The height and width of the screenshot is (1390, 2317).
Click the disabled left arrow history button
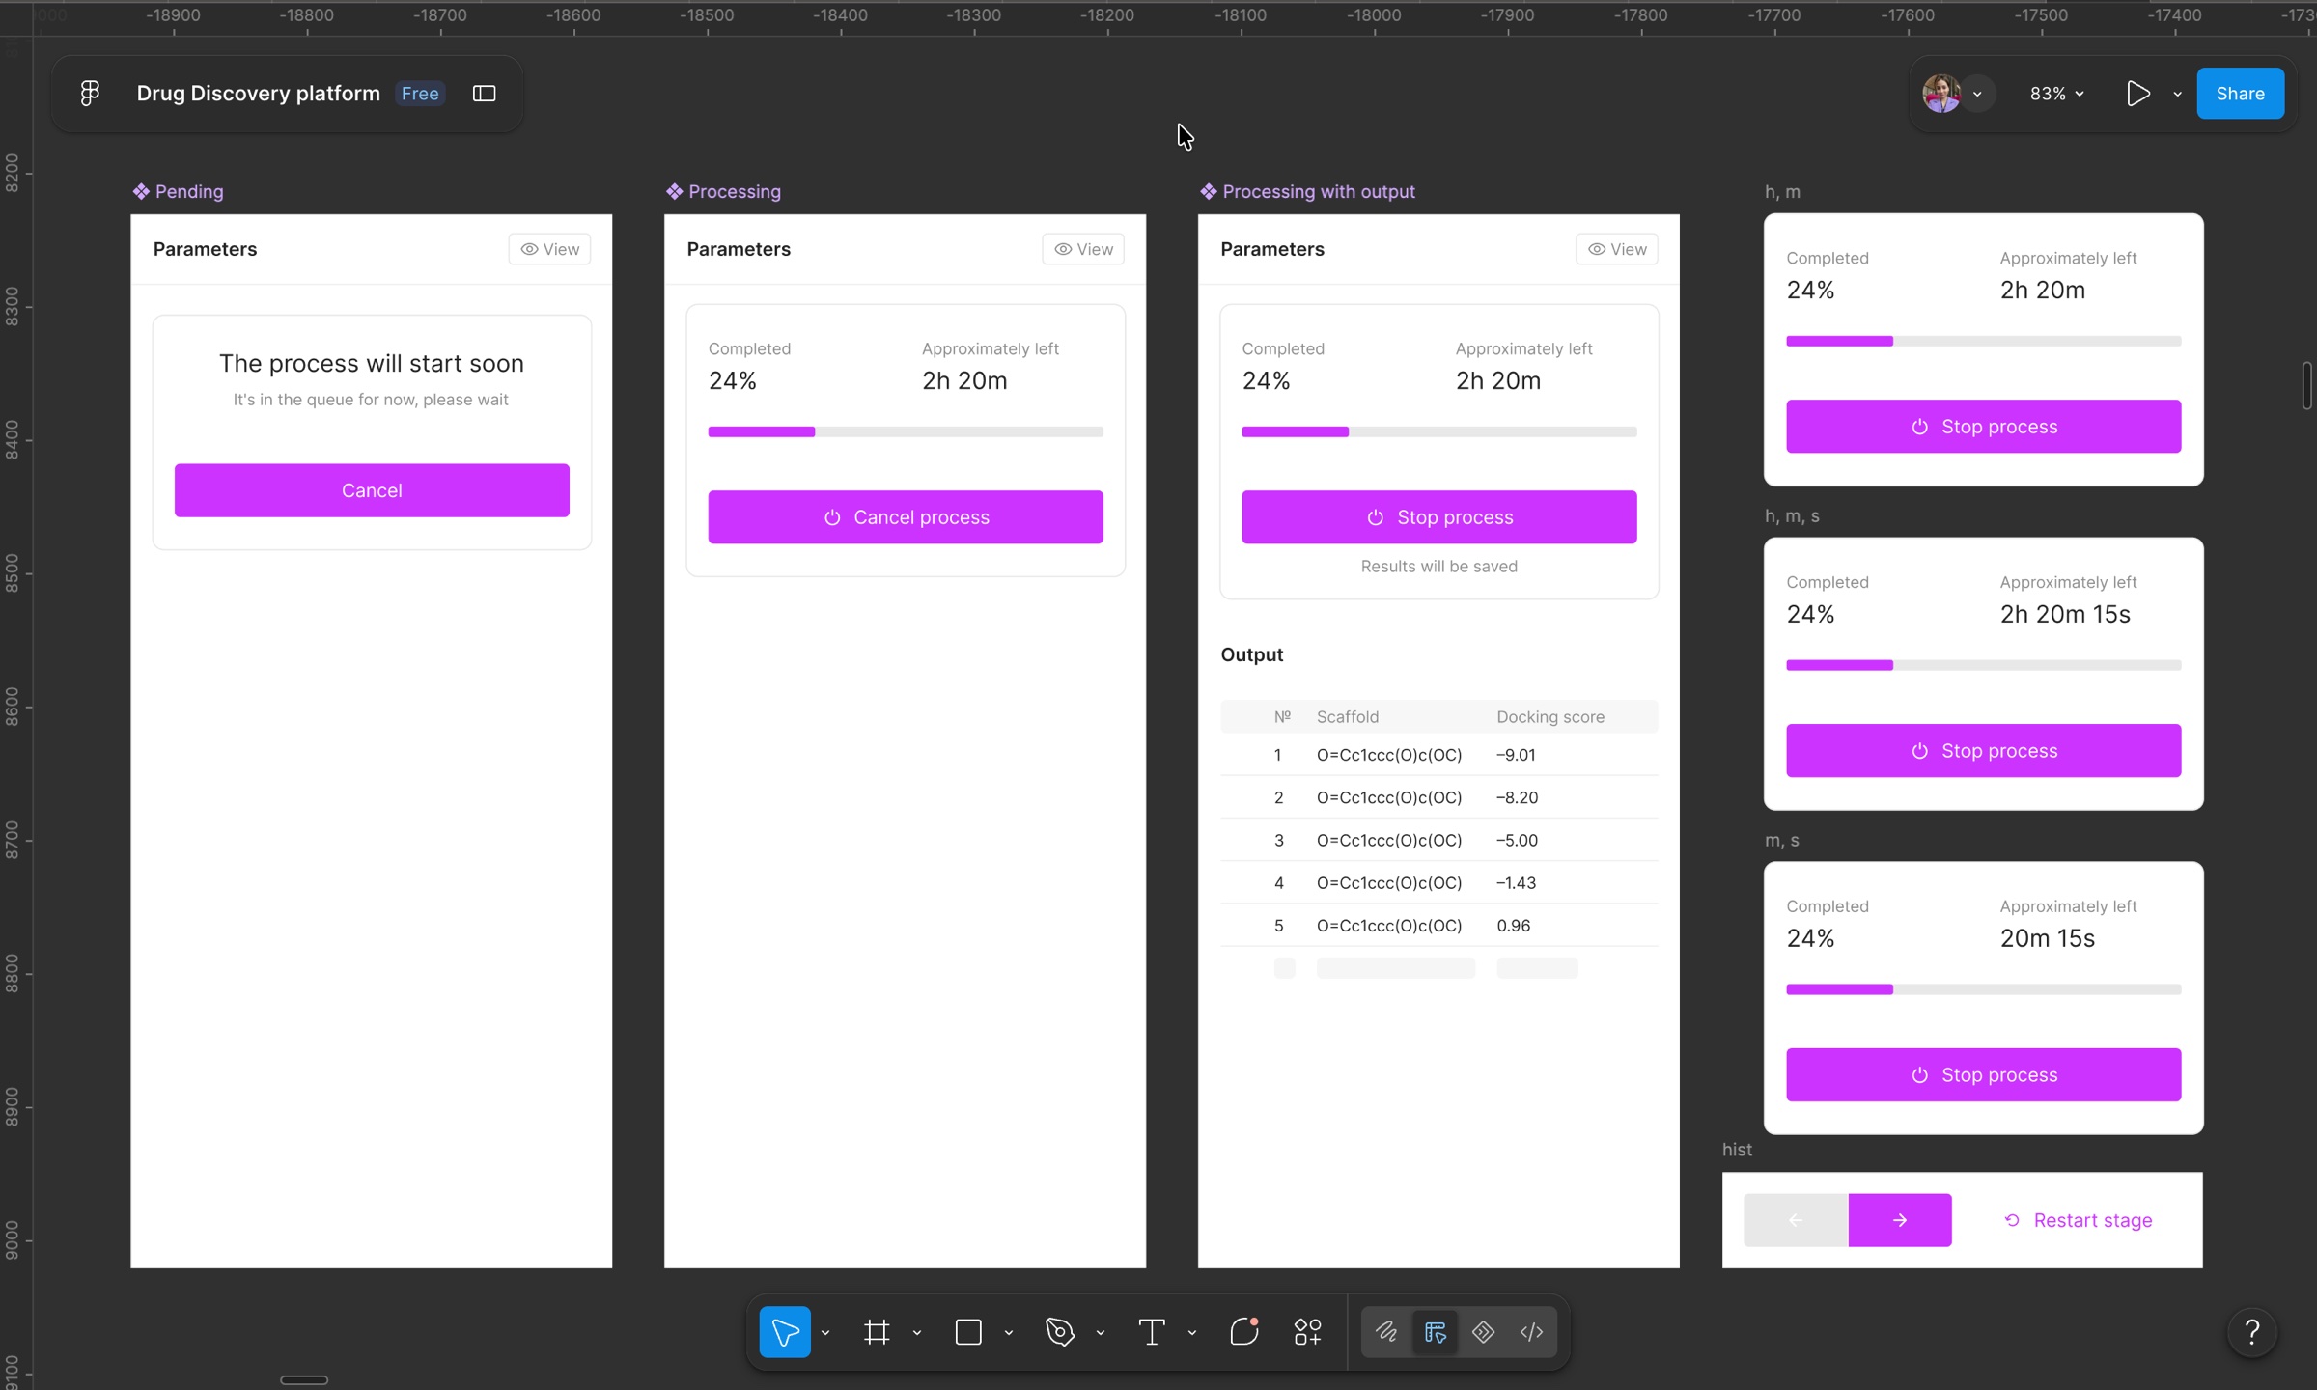[1796, 1220]
